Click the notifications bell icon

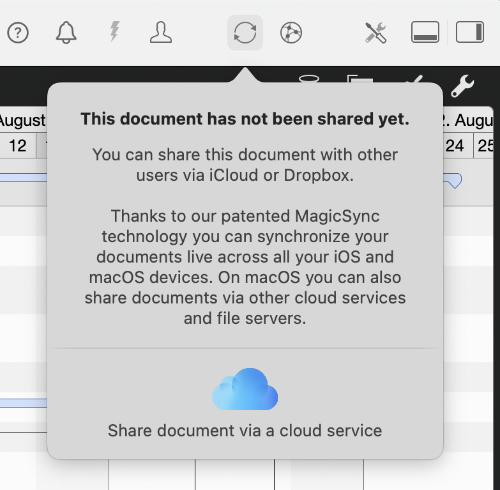coord(66,33)
